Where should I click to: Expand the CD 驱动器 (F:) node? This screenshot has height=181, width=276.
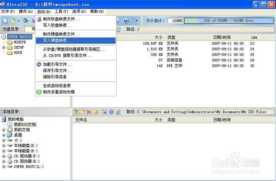[4, 156]
